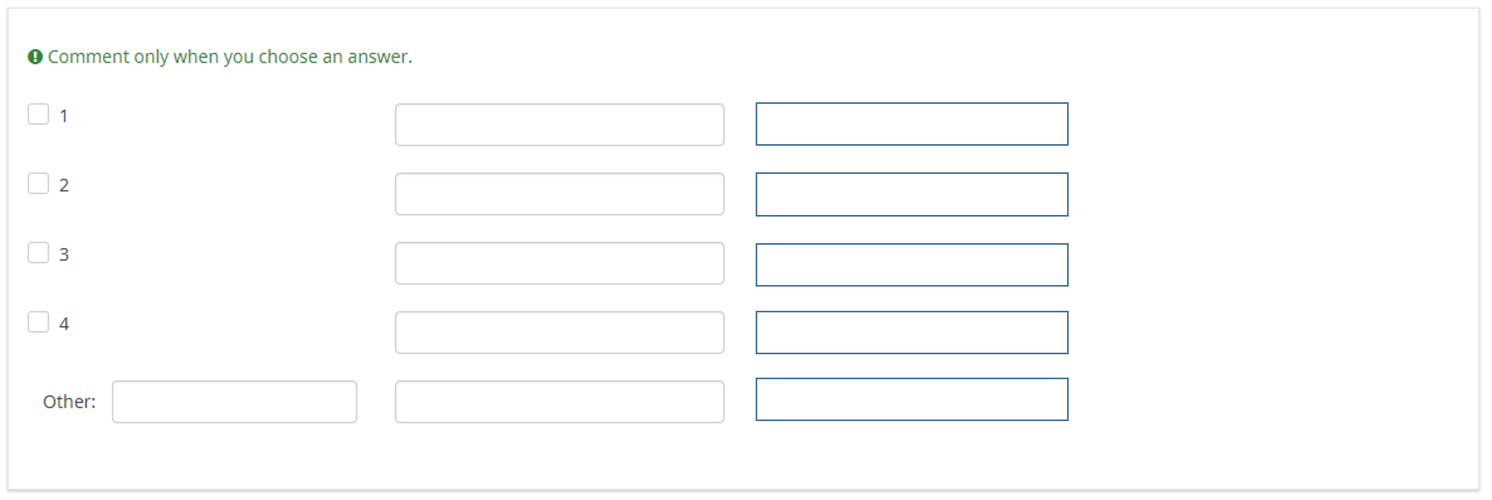Check the box for option 3

(39, 253)
